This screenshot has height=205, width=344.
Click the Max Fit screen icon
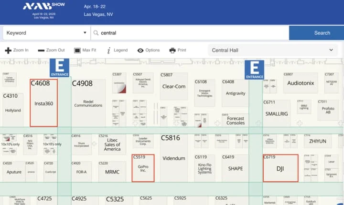coord(77,51)
